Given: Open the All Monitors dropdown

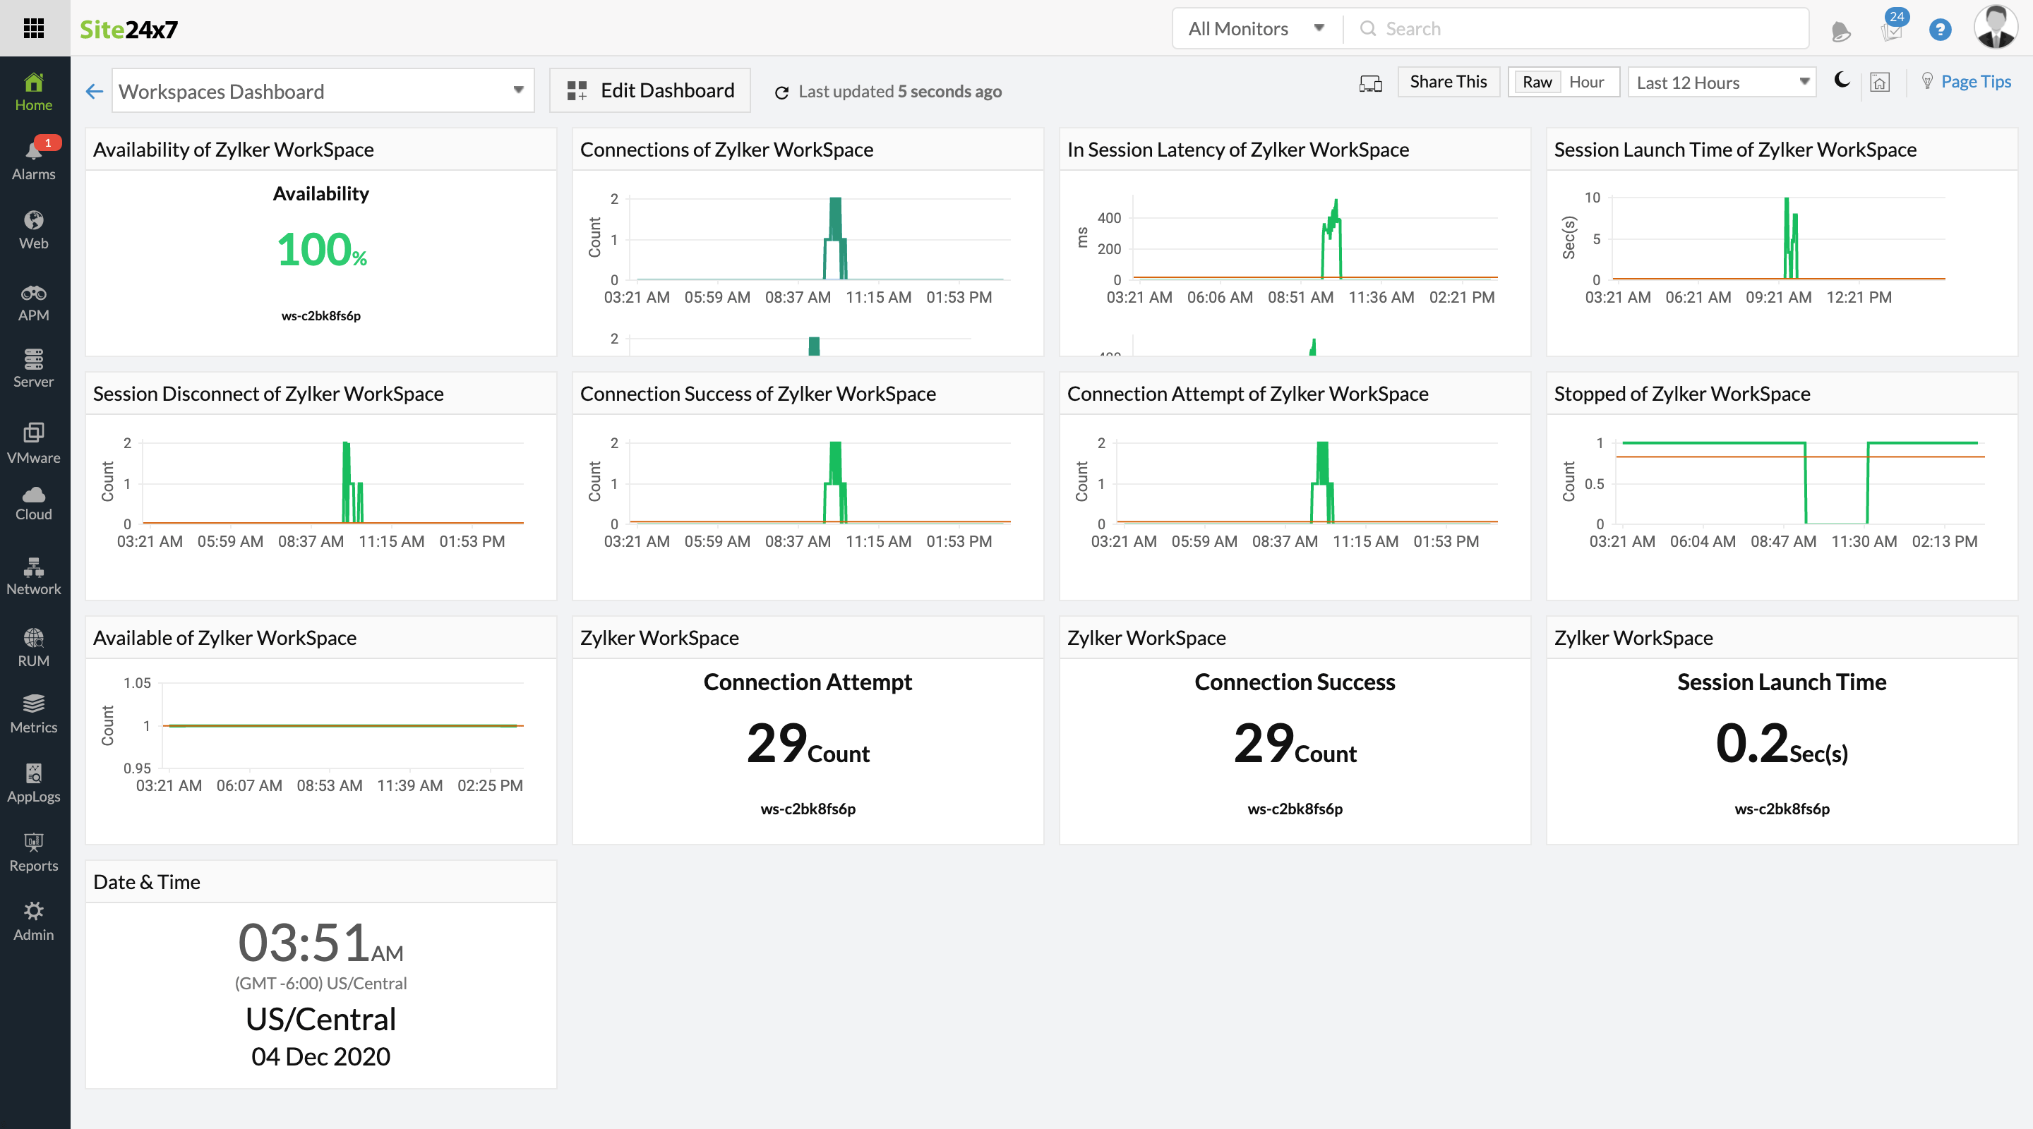Looking at the screenshot, I should click(1254, 28).
